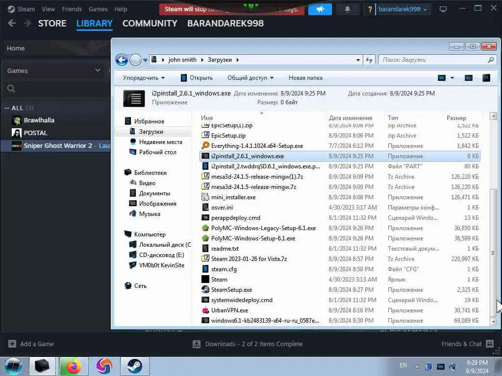The width and height of the screenshot is (502, 376).
Task: Open the recent pages dropdown arrow
Action: [145, 60]
